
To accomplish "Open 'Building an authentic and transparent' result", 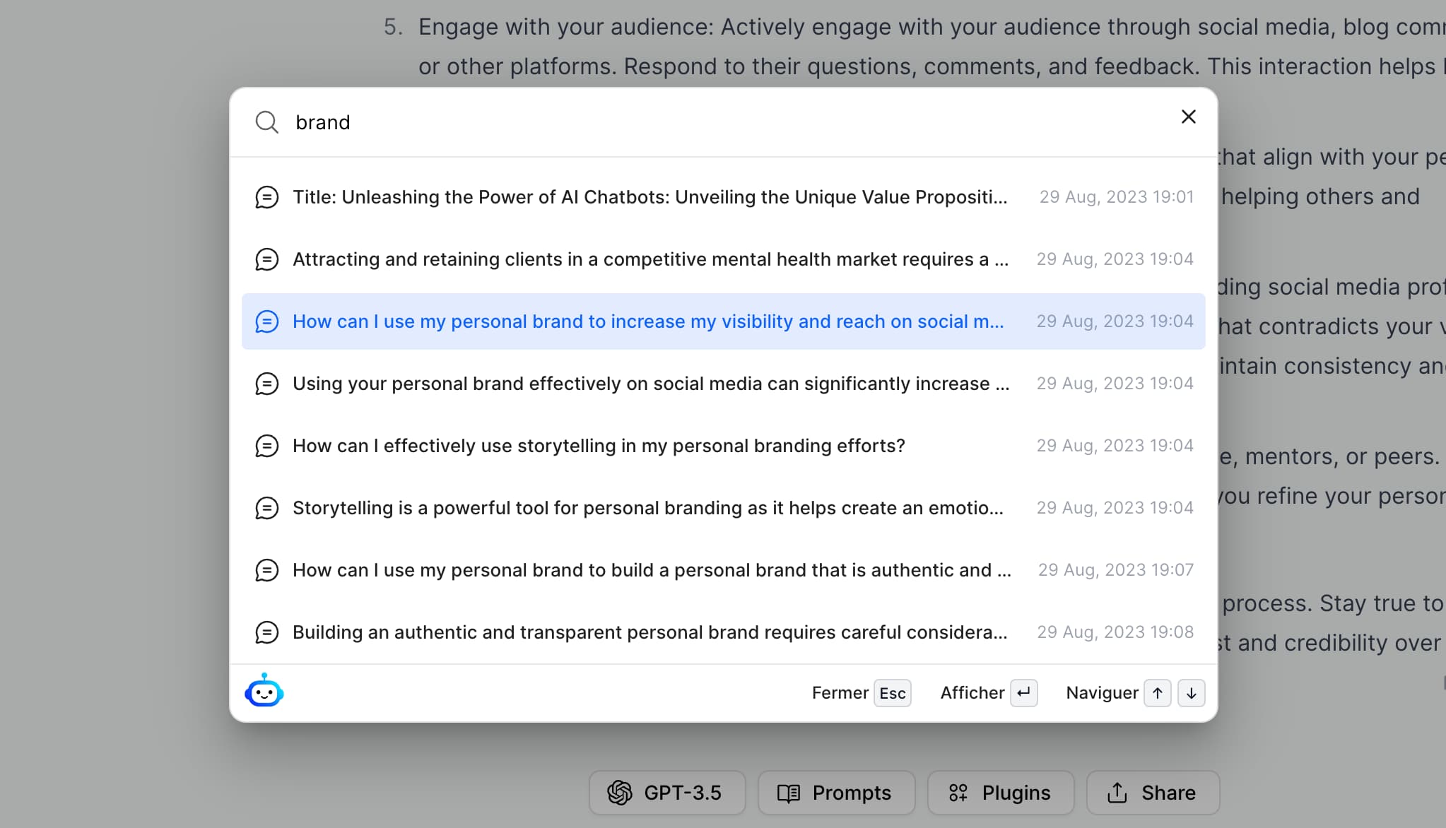I will (x=649, y=632).
